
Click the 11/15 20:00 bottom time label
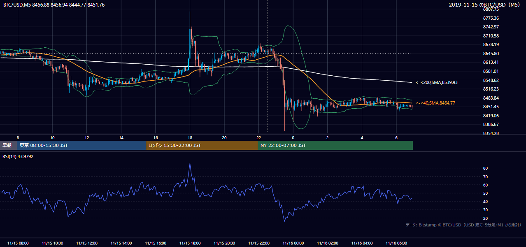click(x=224, y=243)
